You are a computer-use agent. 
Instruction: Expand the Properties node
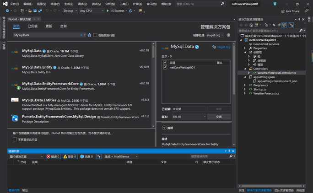click(245, 48)
